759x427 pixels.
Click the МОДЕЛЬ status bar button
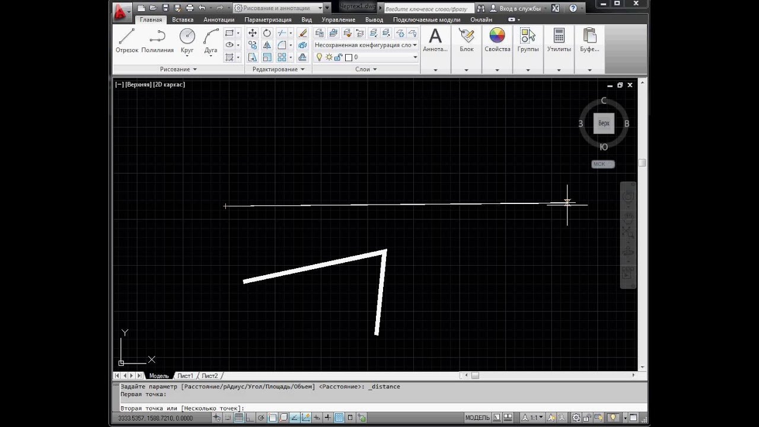477,418
